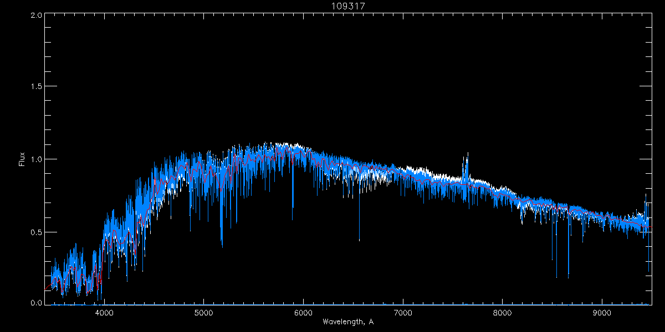Screen dimensions: 665x332
Task: Click the Flux axis label
Action: pos(22,159)
